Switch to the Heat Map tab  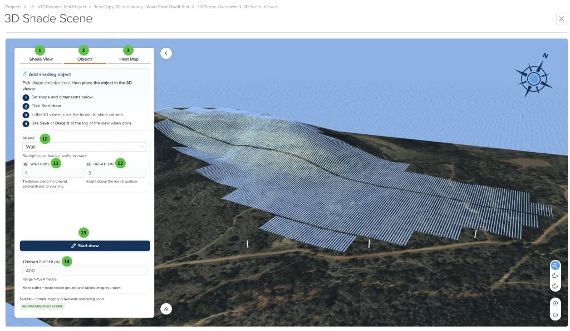[128, 58]
